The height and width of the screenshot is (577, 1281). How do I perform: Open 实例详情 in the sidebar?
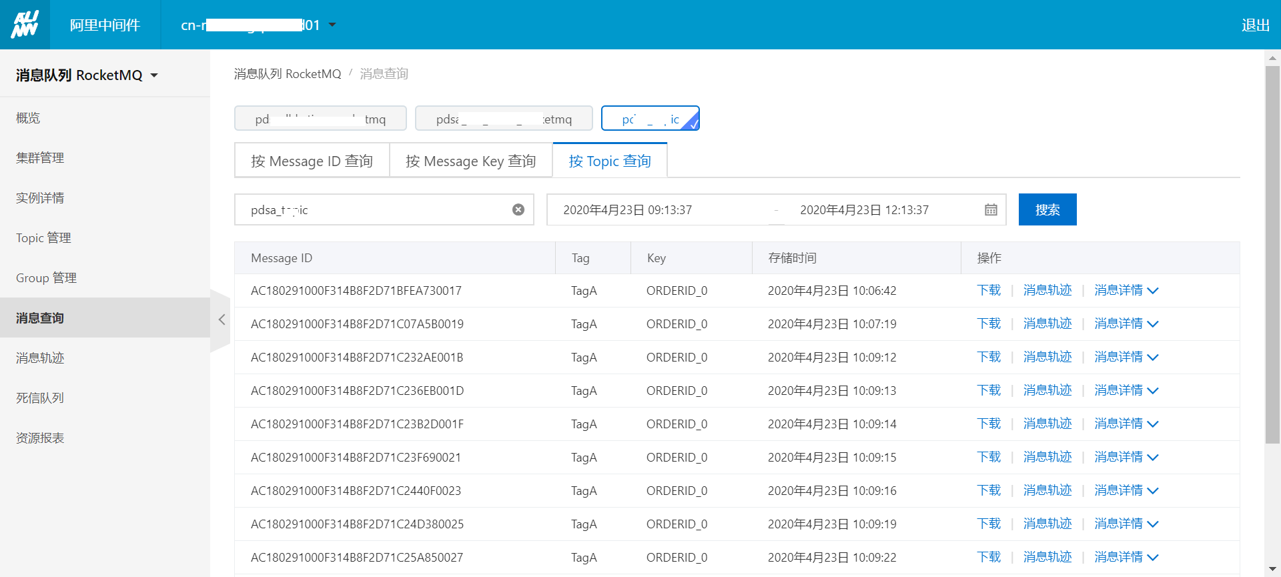pyautogui.click(x=105, y=198)
